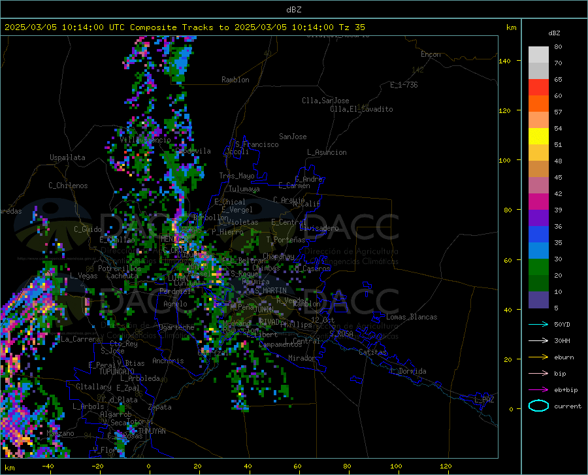
Task: Click the white 30HM arrow symbol
Action: (x=538, y=341)
